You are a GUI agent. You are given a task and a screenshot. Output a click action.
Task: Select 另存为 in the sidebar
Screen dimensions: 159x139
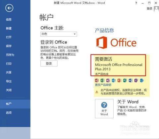click(10, 55)
